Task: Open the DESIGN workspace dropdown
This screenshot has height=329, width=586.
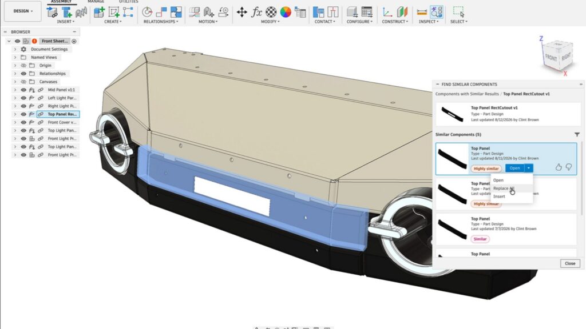Action: [x=23, y=11]
